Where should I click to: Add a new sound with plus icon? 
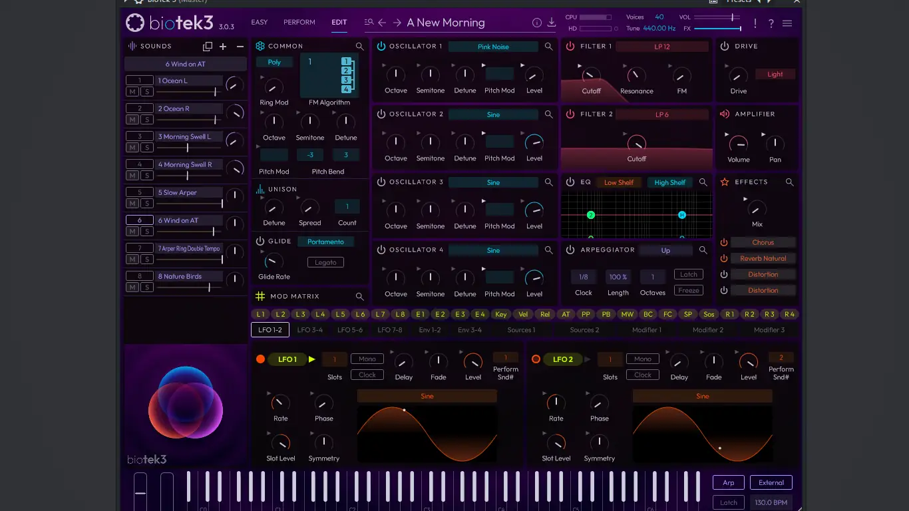(x=223, y=47)
